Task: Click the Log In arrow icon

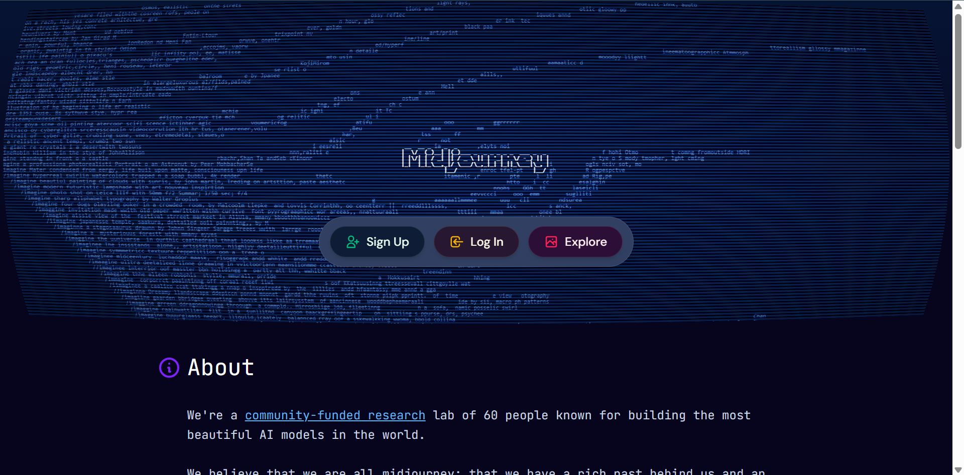Action: click(x=456, y=242)
